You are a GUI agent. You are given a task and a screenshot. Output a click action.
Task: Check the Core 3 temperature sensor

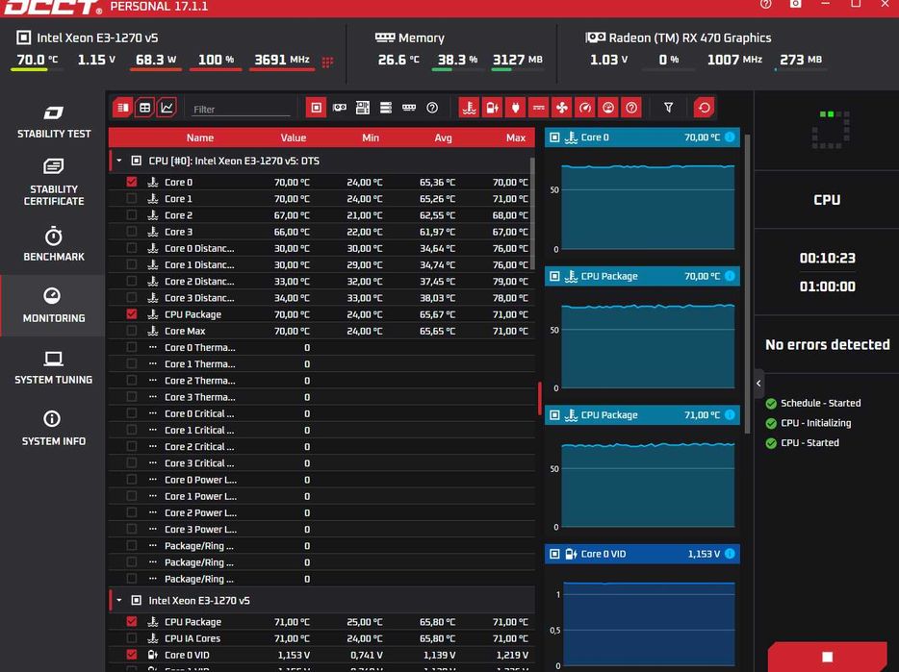point(131,232)
